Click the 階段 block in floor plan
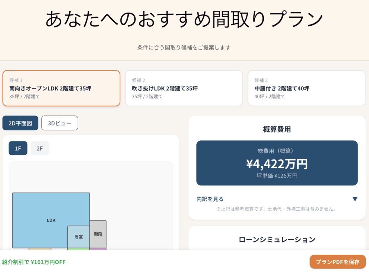 pos(98,234)
